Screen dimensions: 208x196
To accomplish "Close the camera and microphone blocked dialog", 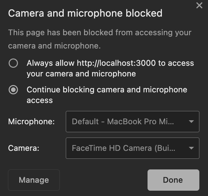I will coord(199,6).
